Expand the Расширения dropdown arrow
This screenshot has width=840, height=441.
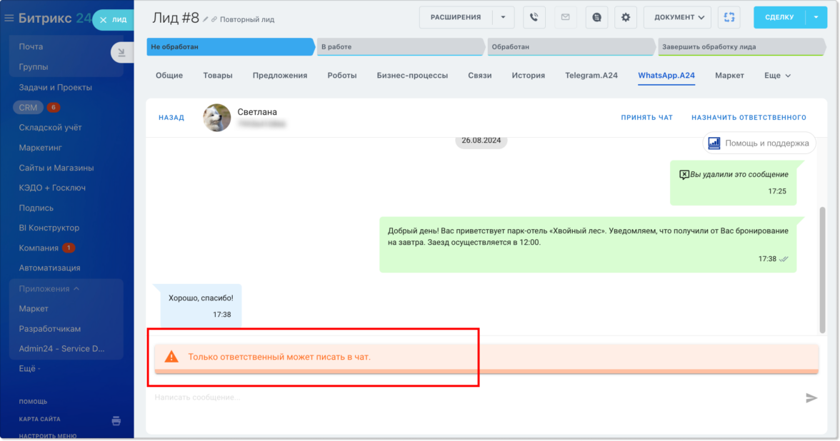[x=502, y=17]
